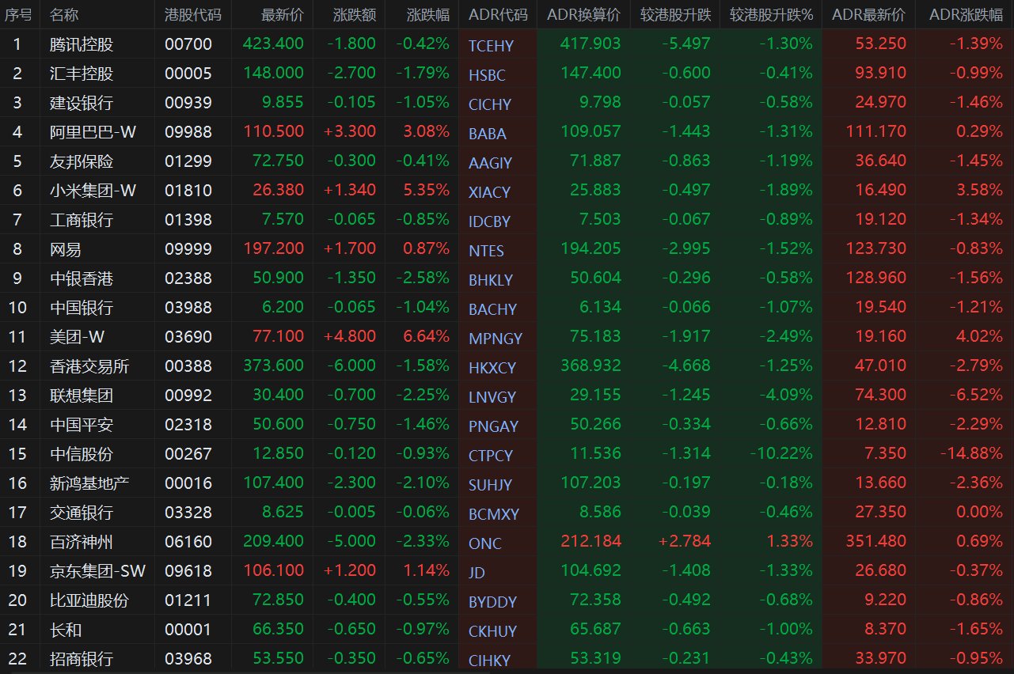Click the 京东集团-SW stock name
Viewport: 1014px width, 674px height.
97,571
